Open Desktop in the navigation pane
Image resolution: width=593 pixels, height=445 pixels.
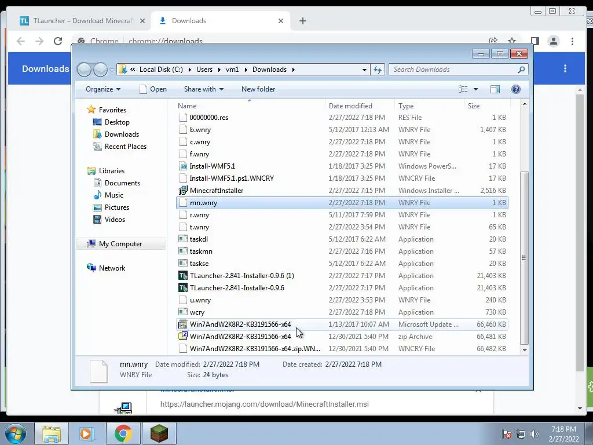(117, 122)
